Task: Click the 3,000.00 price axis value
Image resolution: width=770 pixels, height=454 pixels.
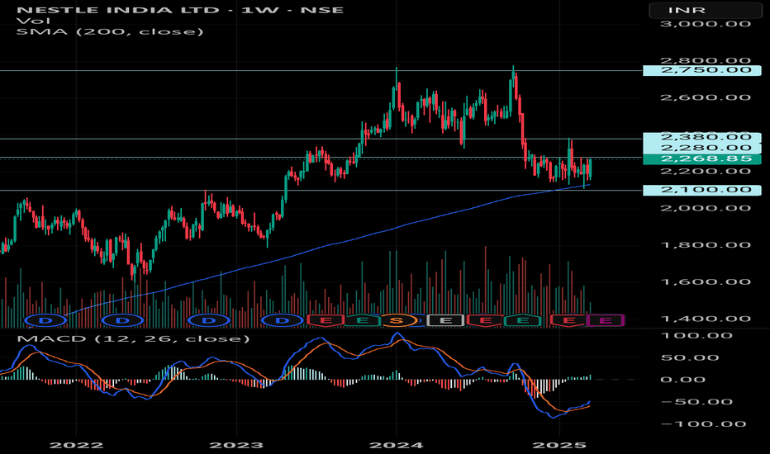Action: 706,24
